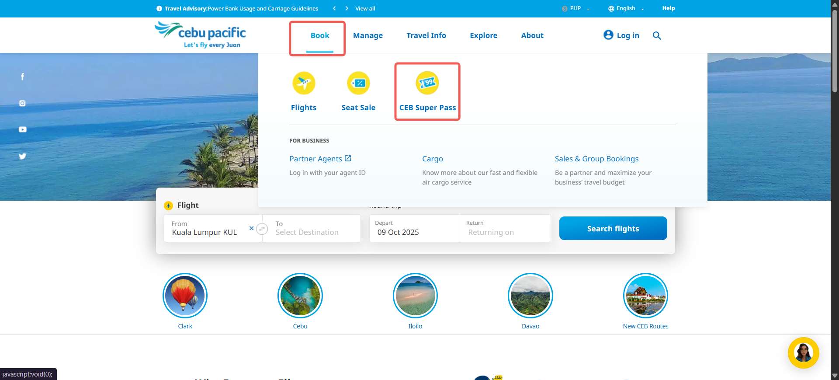Open the Travel Info menu
The height and width of the screenshot is (380, 839).
point(426,35)
